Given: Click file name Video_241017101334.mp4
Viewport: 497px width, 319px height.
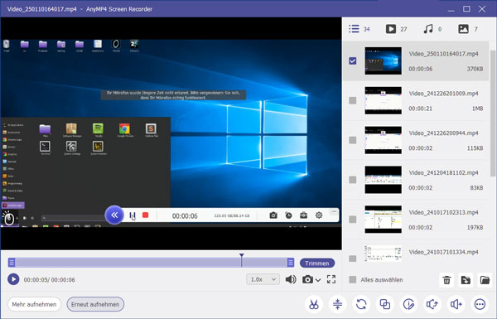Looking at the screenshot, I should [443, 252].
